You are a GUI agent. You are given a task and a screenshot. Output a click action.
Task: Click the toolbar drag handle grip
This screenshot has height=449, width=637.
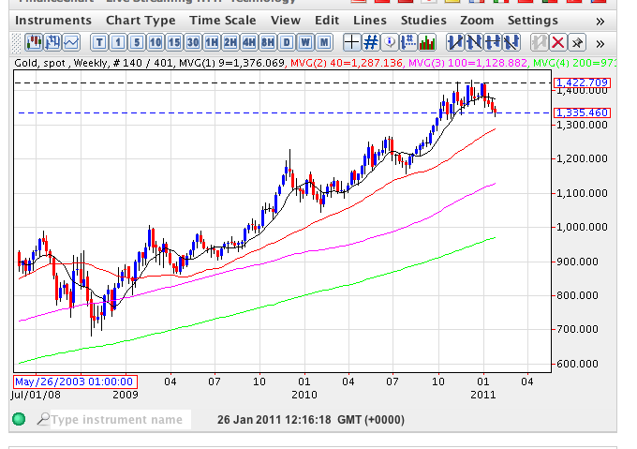(16, 43)
